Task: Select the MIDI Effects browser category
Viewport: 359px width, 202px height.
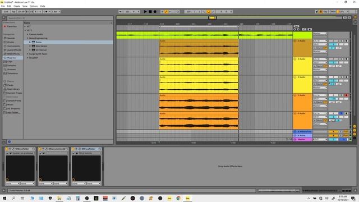Action: [x=13, y=54]
